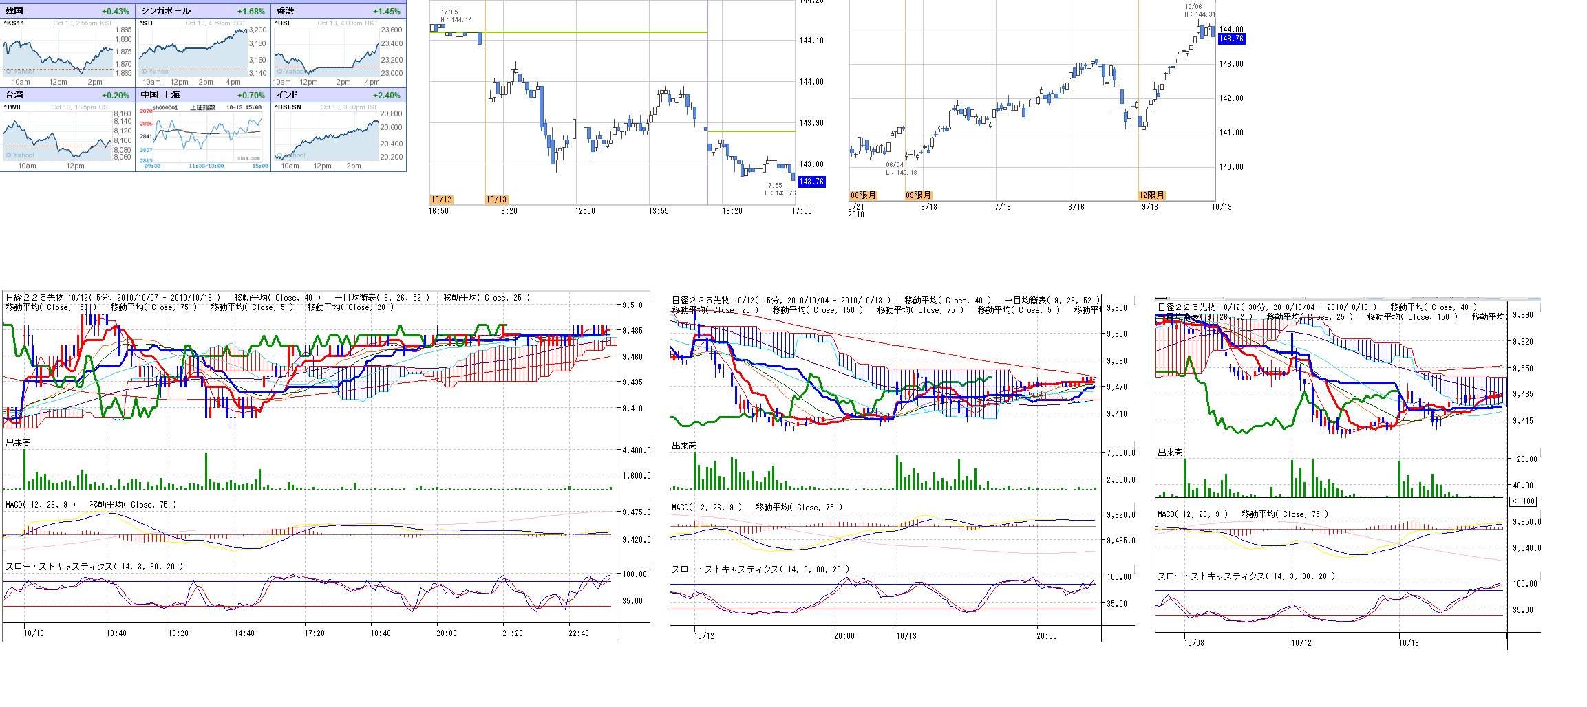Click the 台湾 ^TWII index chart

click(x=58, y=134)
